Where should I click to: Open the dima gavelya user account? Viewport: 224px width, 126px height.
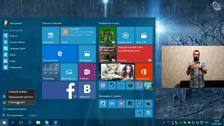13,23
